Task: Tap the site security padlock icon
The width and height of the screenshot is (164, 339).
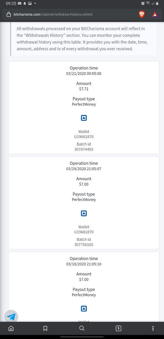Action: (8, 14)
